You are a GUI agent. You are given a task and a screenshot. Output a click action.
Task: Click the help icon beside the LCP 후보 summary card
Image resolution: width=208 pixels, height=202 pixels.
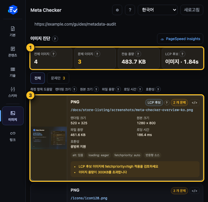(x=182, y=54)
